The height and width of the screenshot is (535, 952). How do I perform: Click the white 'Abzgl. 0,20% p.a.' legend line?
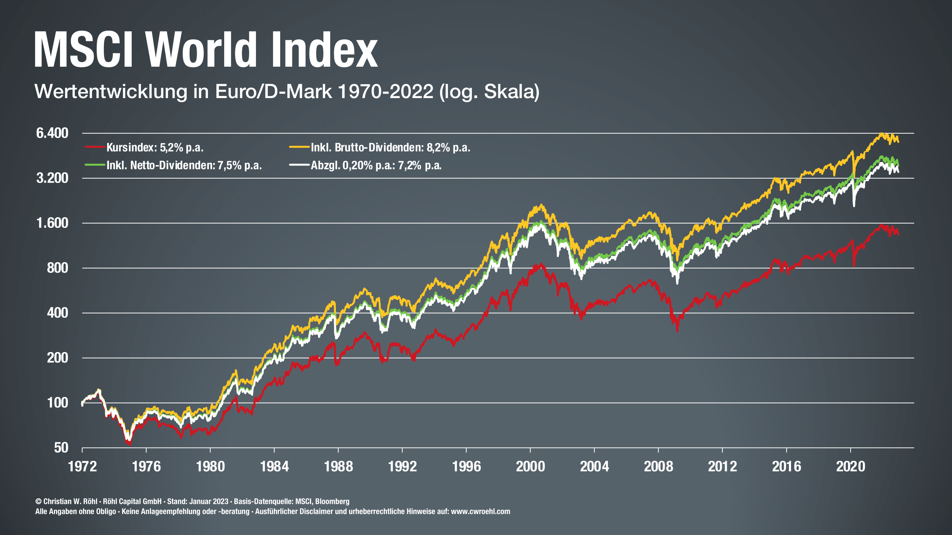coord(299,165)
